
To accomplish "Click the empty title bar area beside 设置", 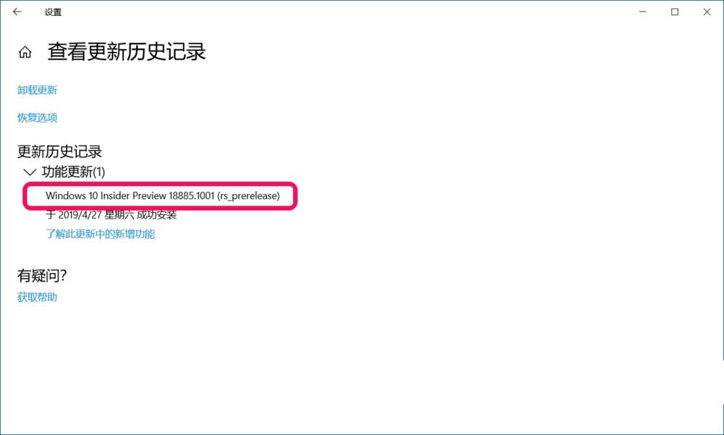I will coord(346,12).
